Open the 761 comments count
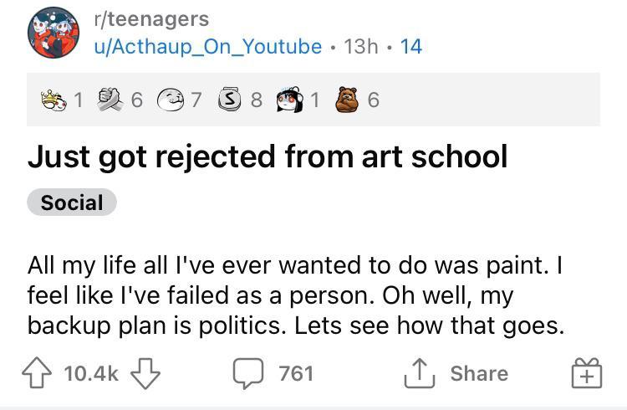Viewport: 627px width, 410px height. (295, 373)
